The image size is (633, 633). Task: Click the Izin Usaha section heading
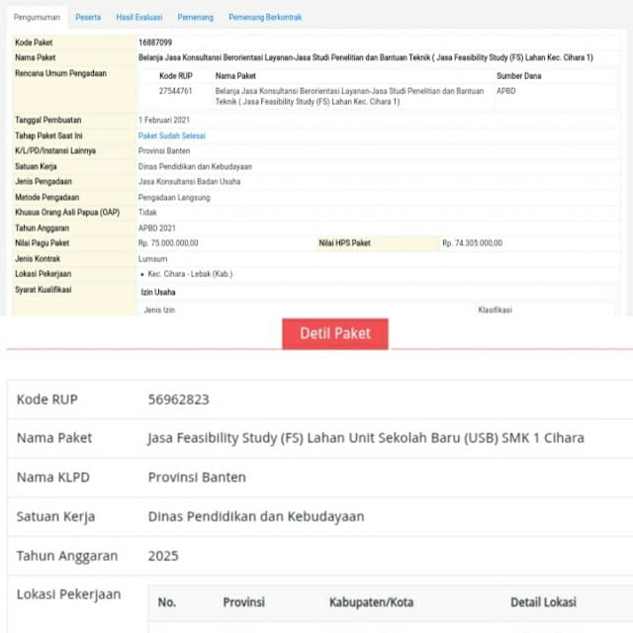pyautogui.click(x=158, y=292)
